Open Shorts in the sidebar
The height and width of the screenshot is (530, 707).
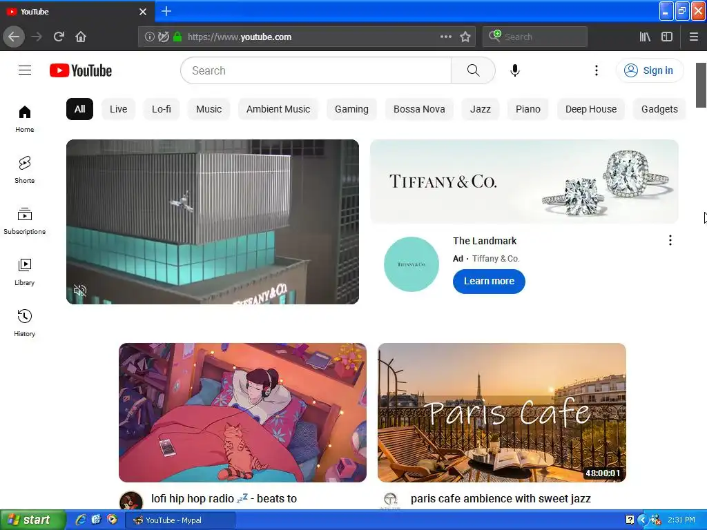[24, 170]
